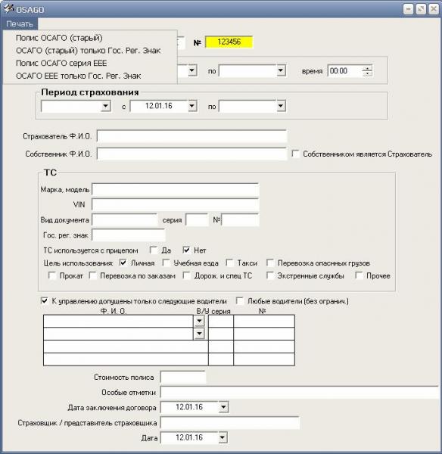
Task: Decrease время with spinner down arrow
Action: click(x=367, y=73)
